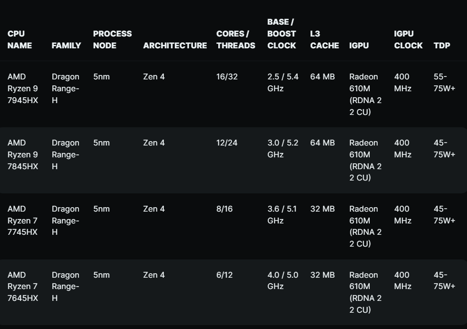Click the CPU NAME column header
Screen dimensions: 467x329
click(20, 39)
